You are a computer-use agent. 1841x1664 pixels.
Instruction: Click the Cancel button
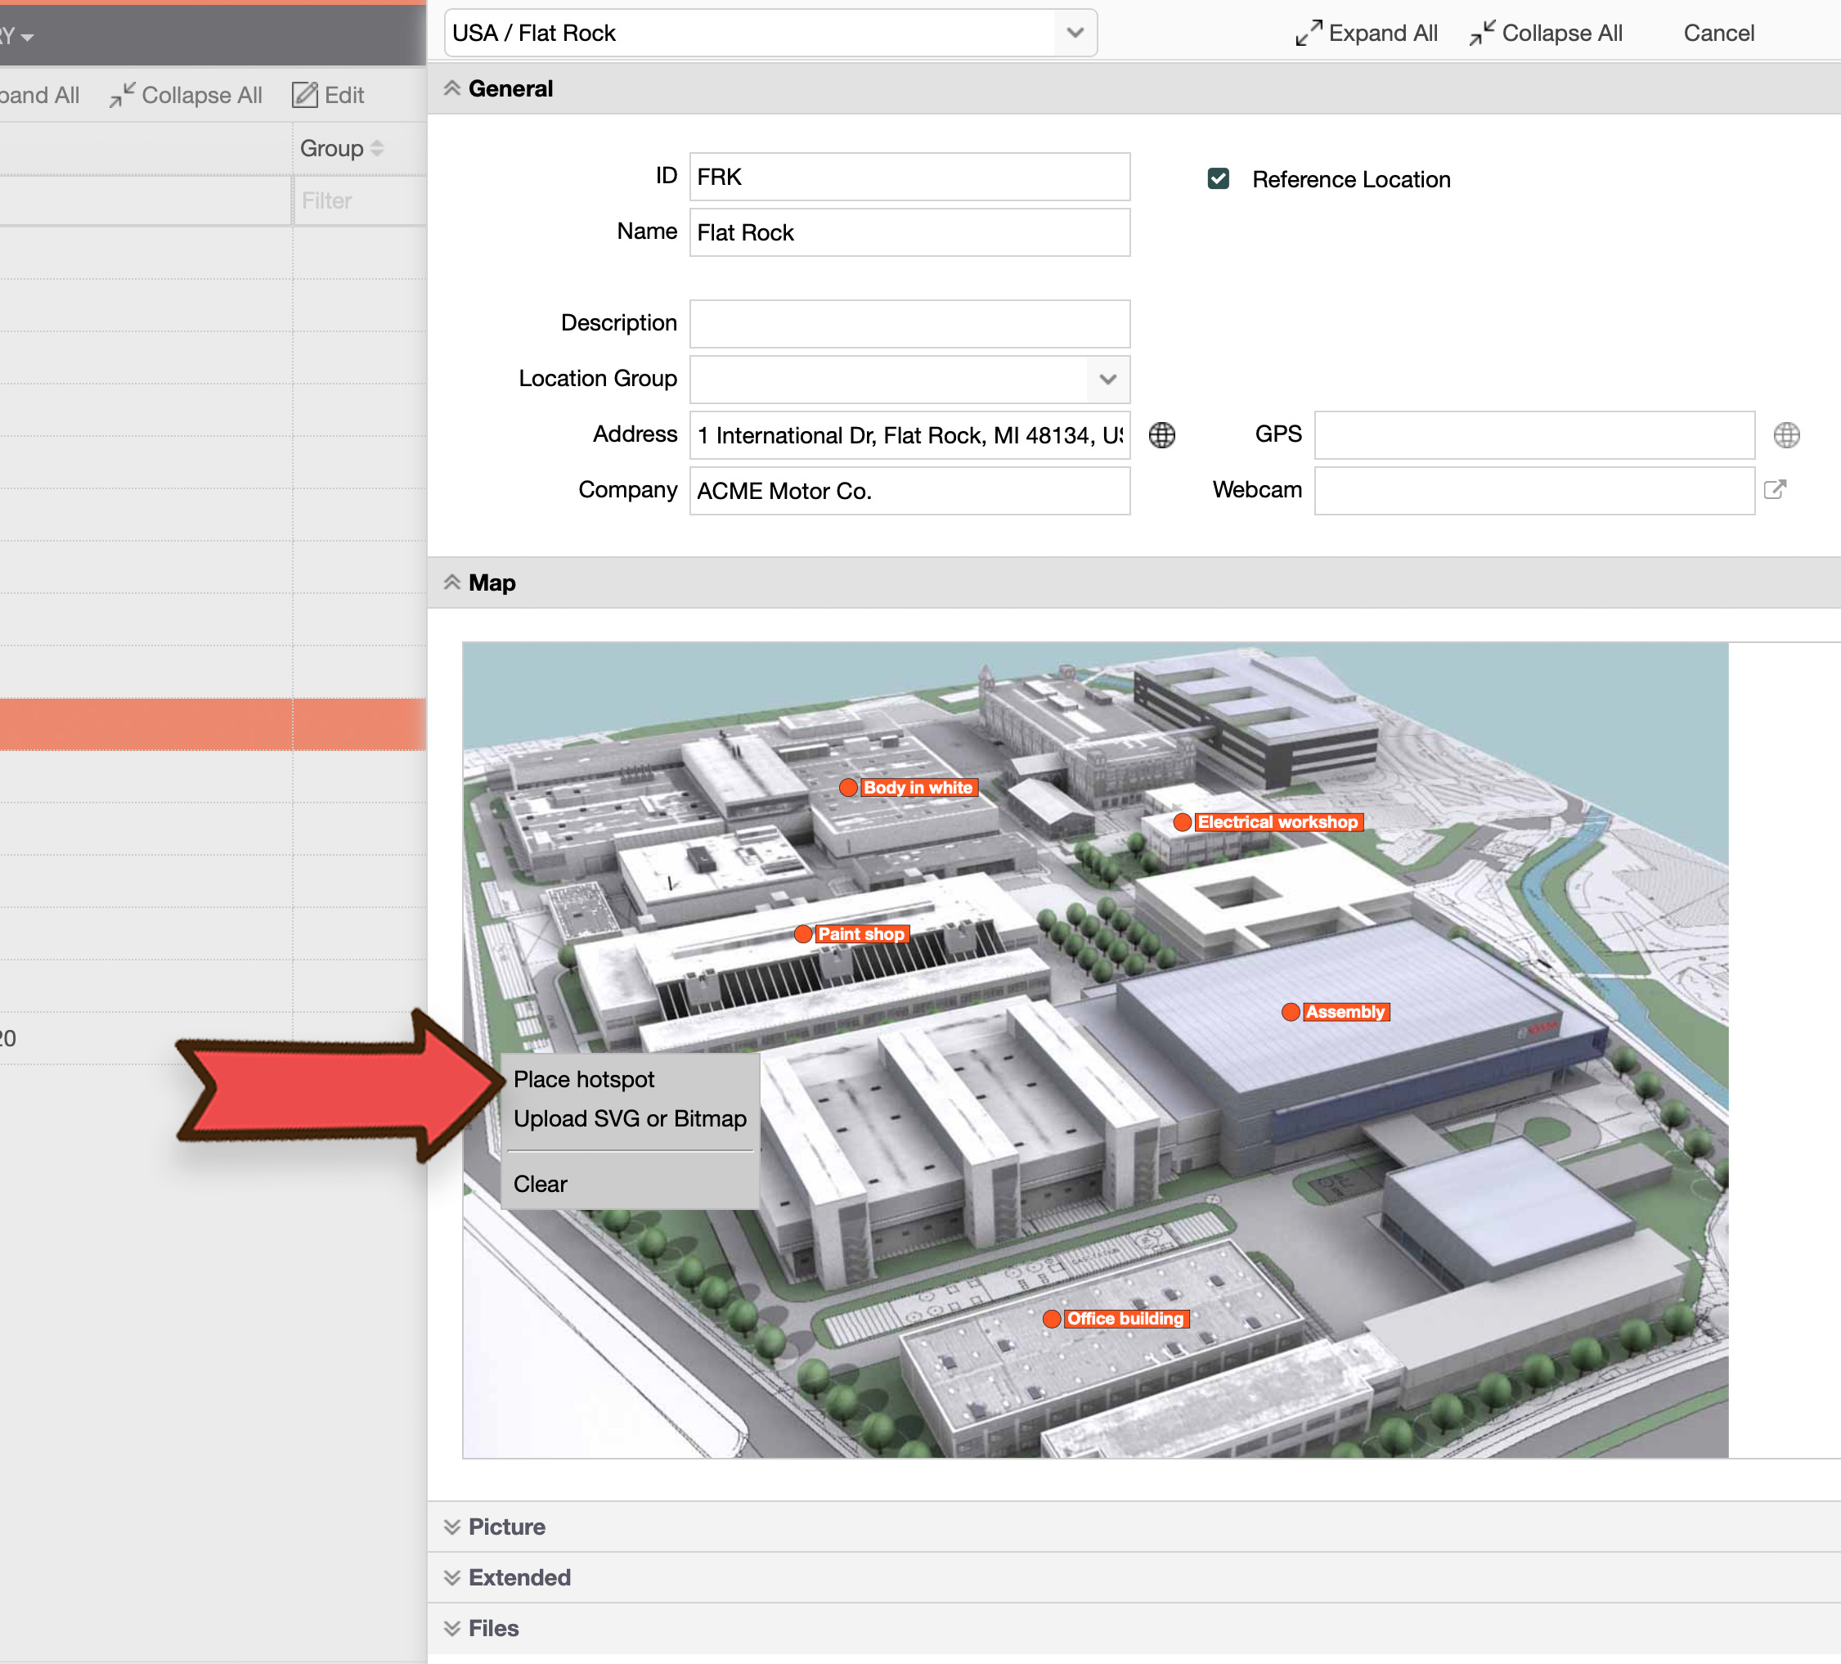coord(1718,33)
